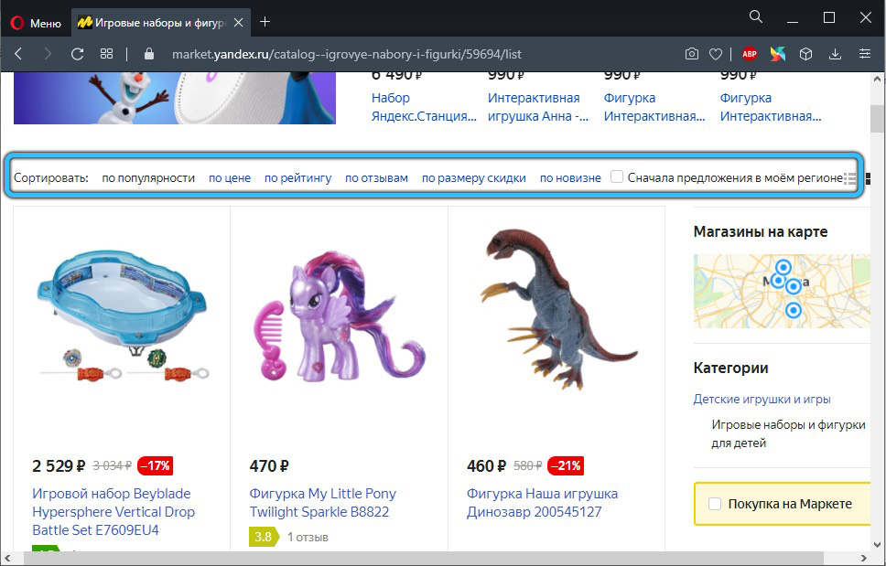Open the colorful pinwheel extension icon

pyautogui.click(x=777, y=54)
